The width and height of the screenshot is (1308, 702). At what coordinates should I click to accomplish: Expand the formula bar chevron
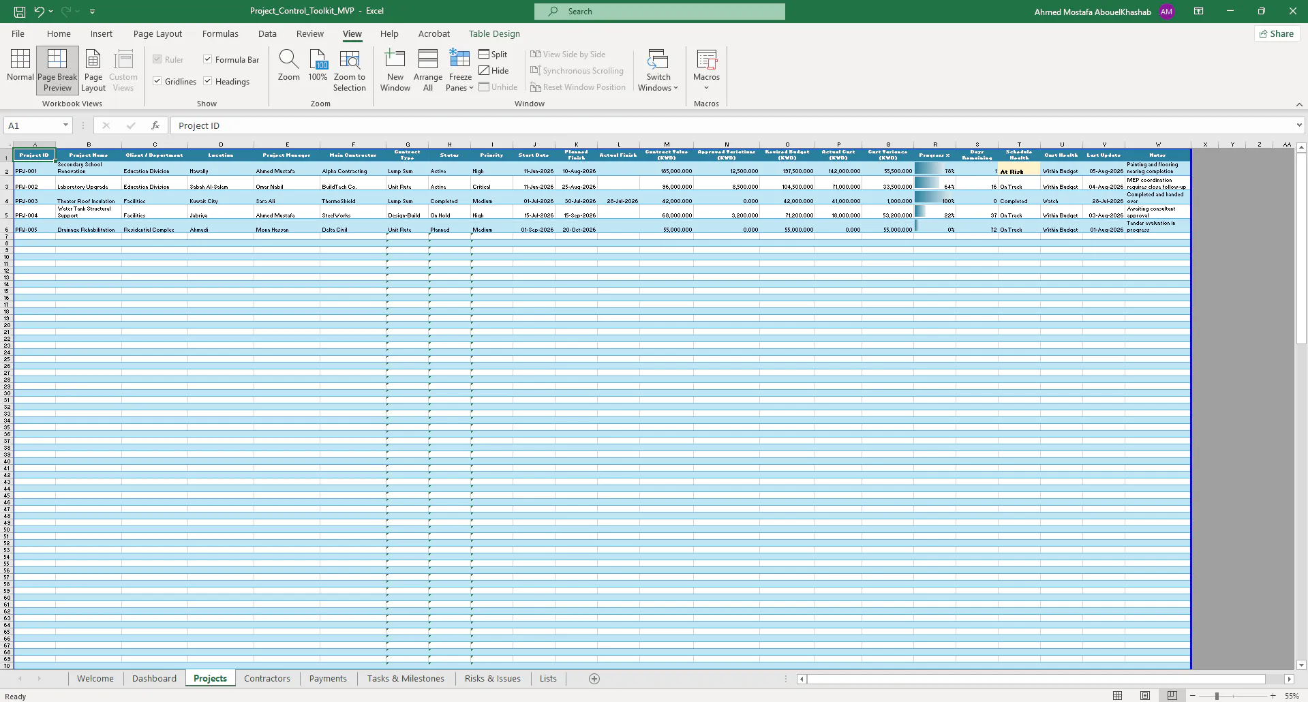coord(1299,125)
